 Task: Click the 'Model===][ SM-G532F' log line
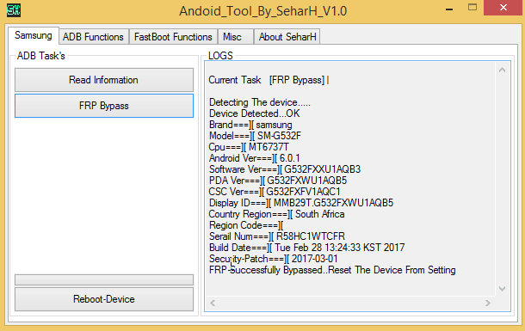click(x=255, y=136)
